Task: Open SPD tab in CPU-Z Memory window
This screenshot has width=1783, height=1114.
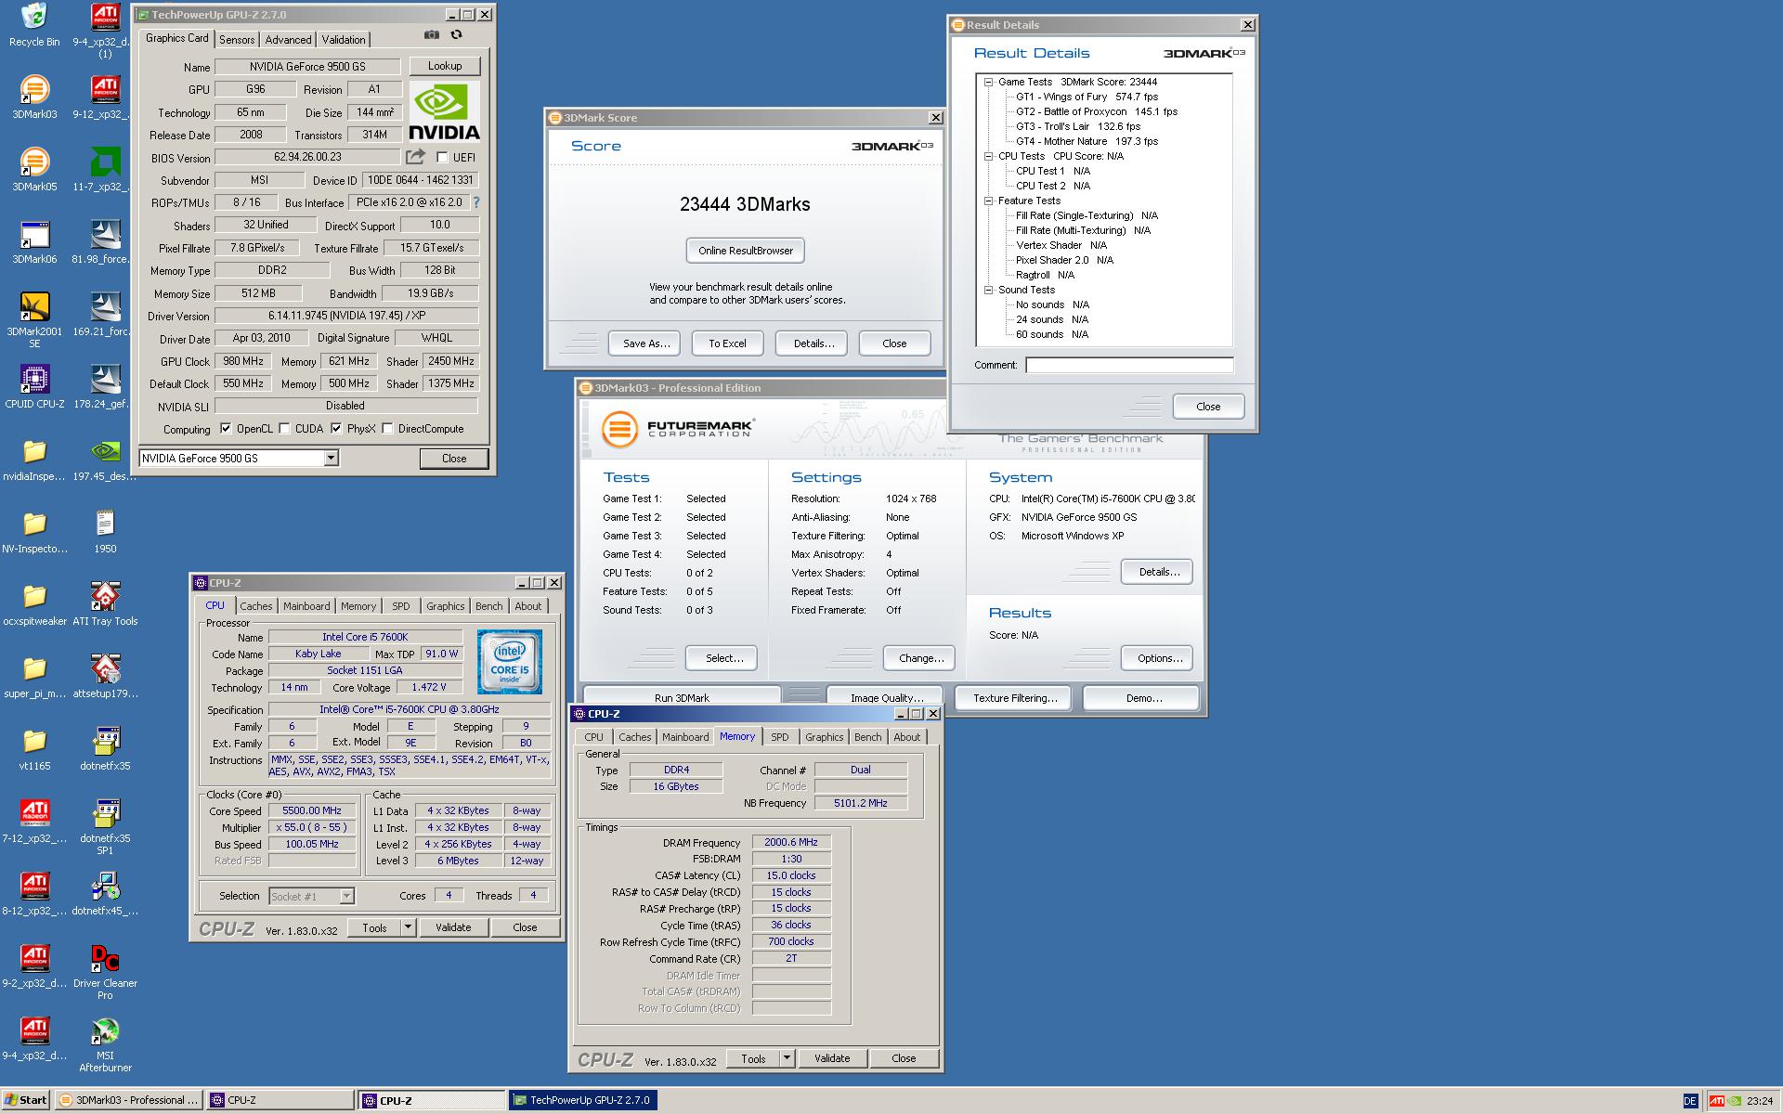Action: click(780, 737)
